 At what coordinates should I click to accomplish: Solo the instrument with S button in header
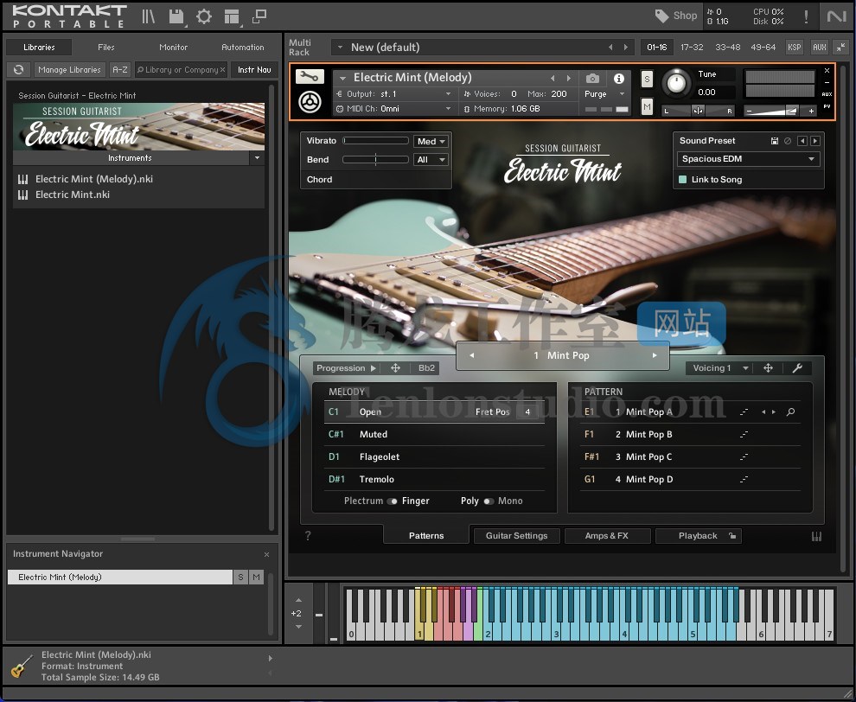[647, 80]
